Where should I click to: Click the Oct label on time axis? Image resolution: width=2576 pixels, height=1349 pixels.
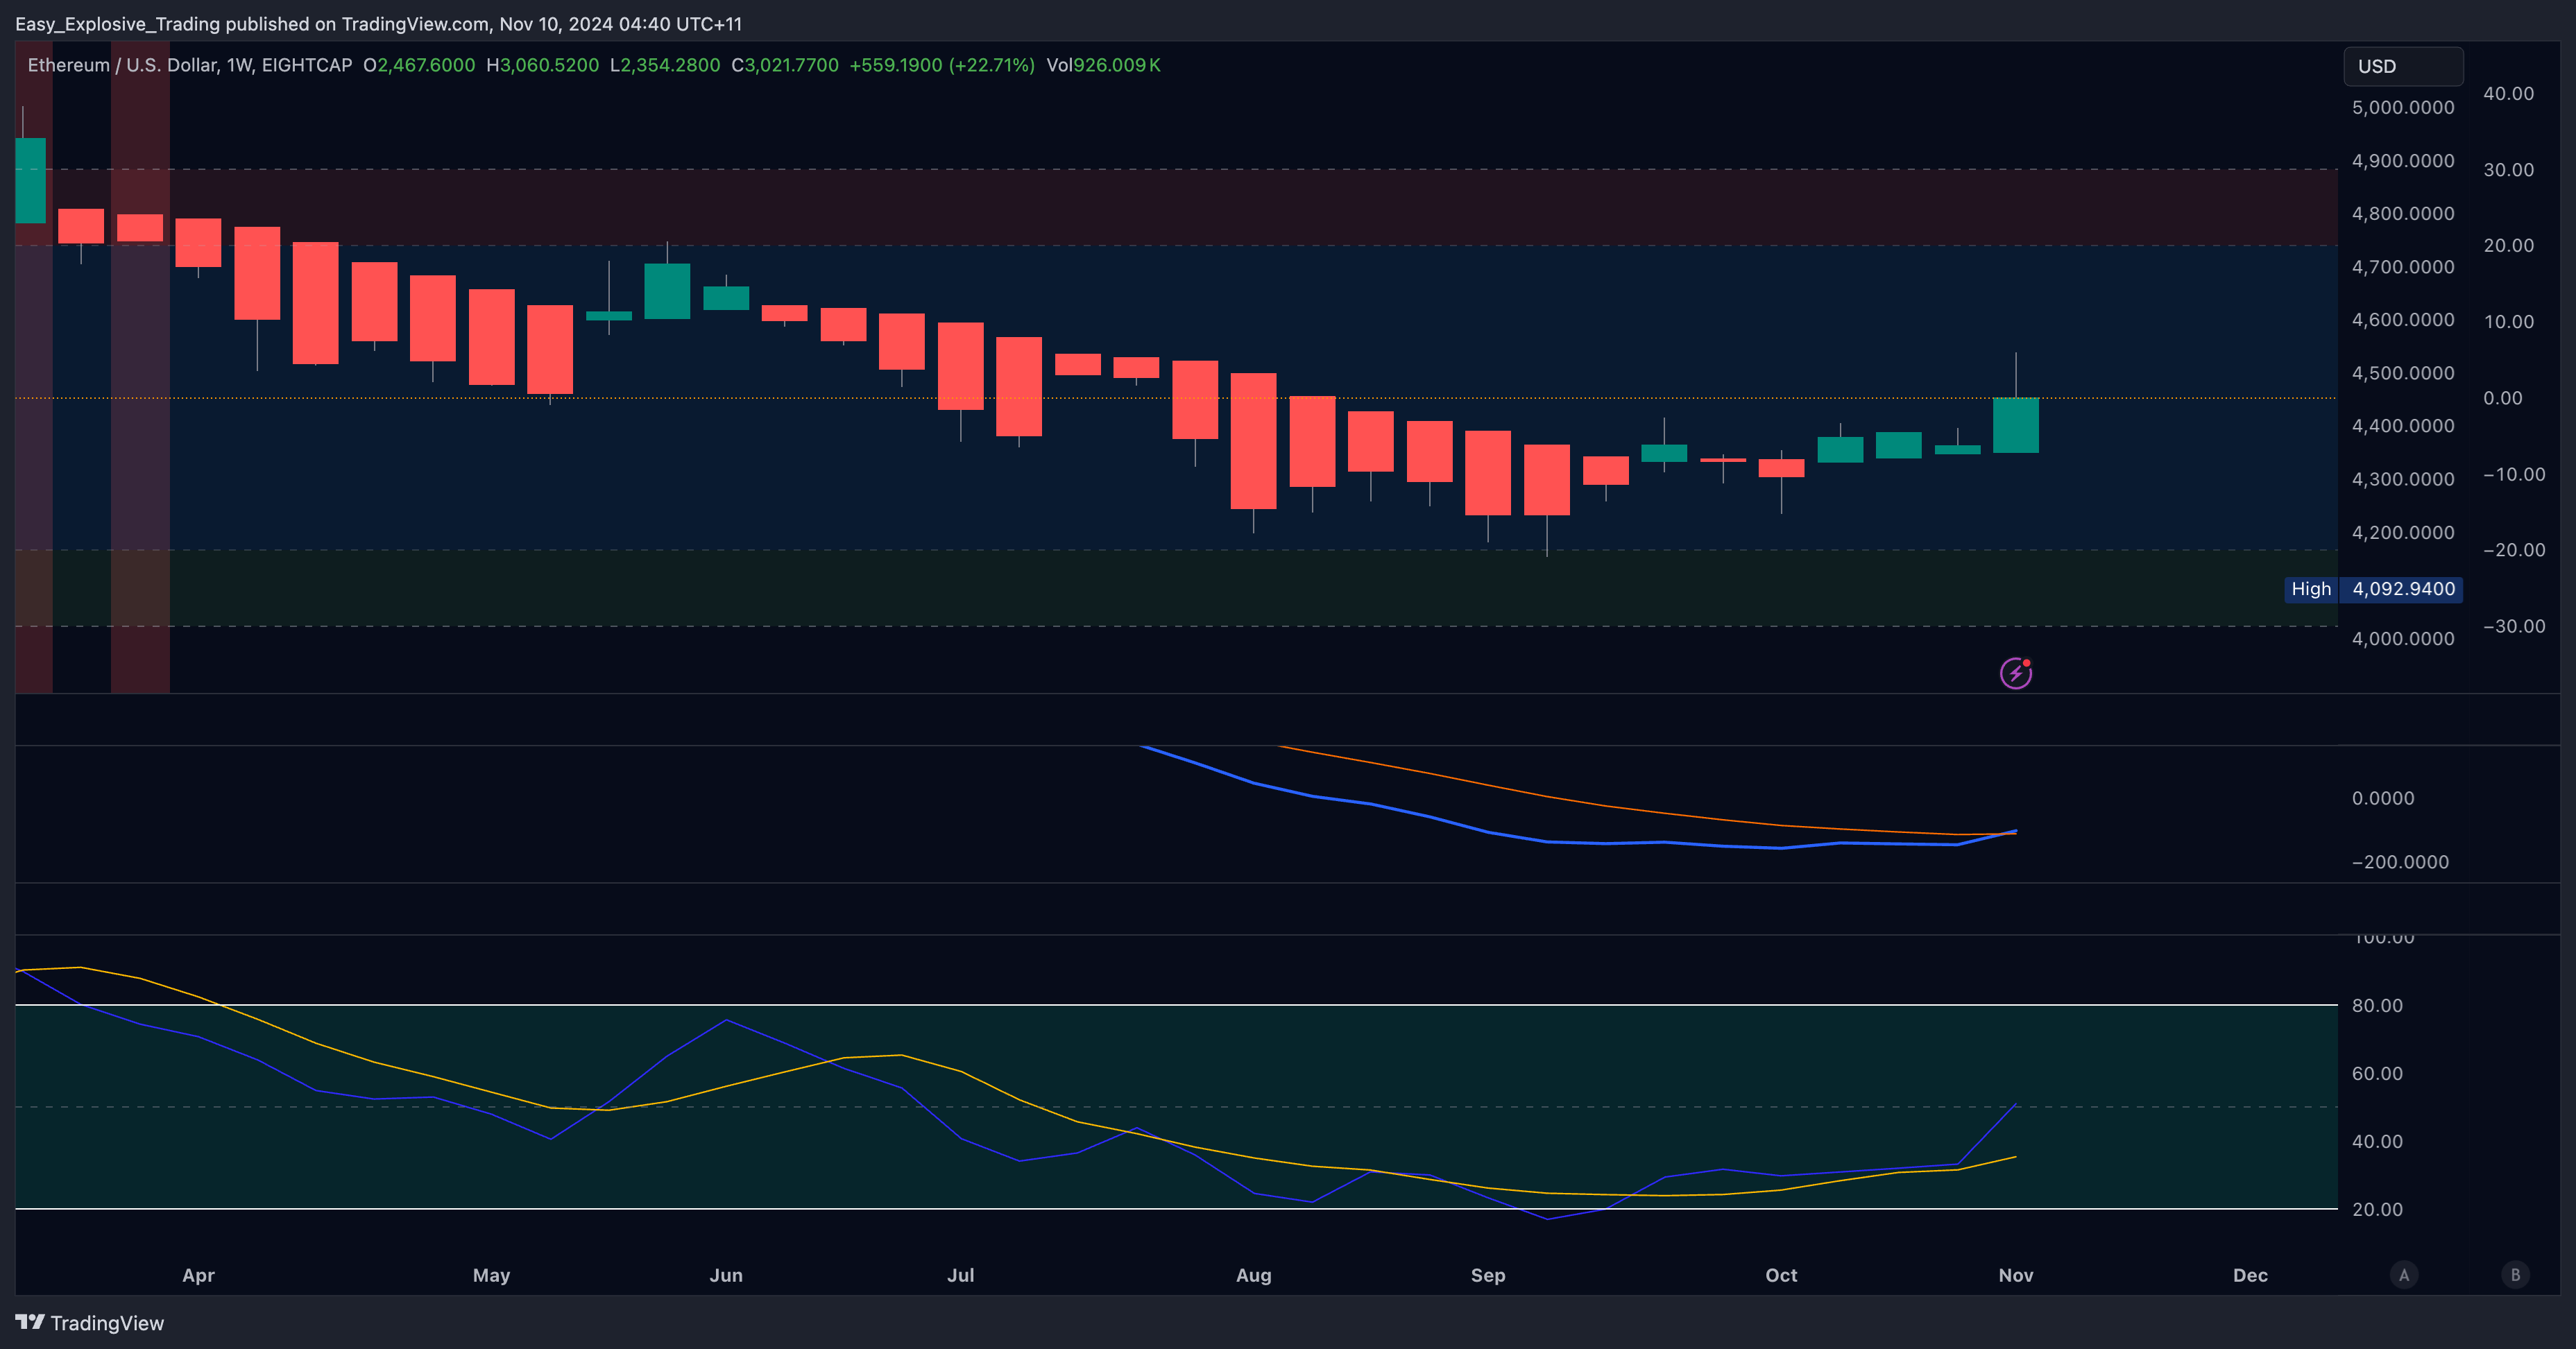click(1781, 1275)
